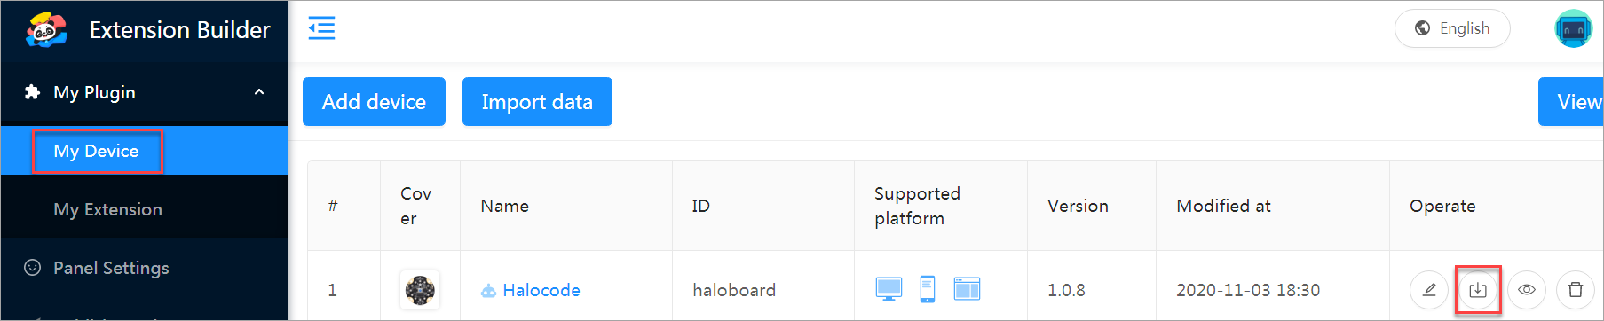Click the Halocode cover thumbnail
This screenshot has height=321, width=1604.
pyautogui.click(x=420, y=290)
